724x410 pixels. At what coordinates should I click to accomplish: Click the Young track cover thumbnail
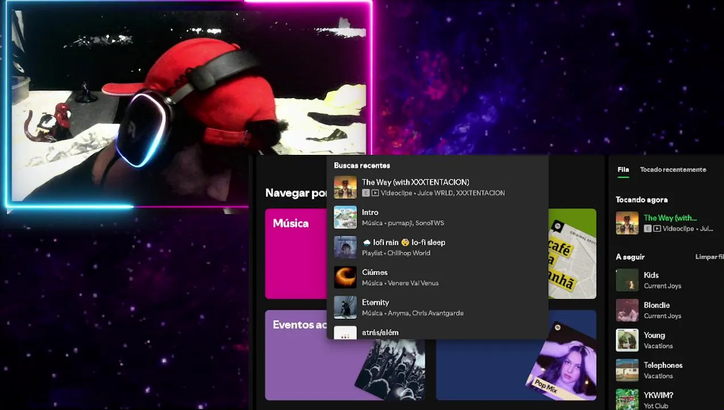point(627,341)
